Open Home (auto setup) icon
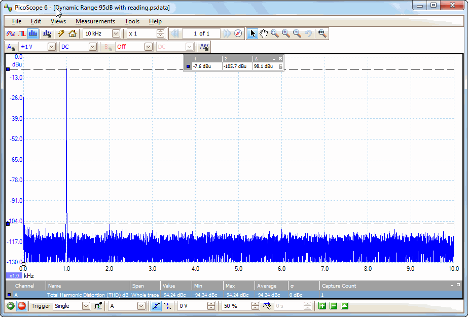Image resolution: width=468 pixels, height=317 pixels. point(73,33)
